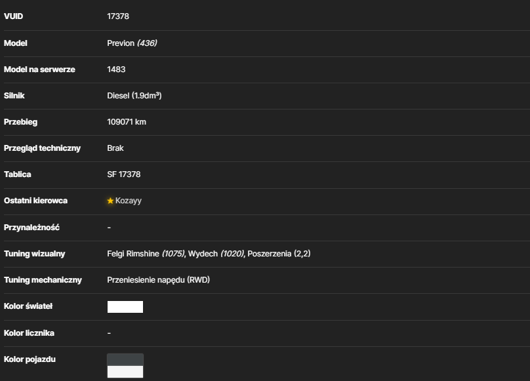The height and width of the screenshot is (381, 530).
Task: Click the Previon model name
Action: pyautogui.click(x=121, y=43)
